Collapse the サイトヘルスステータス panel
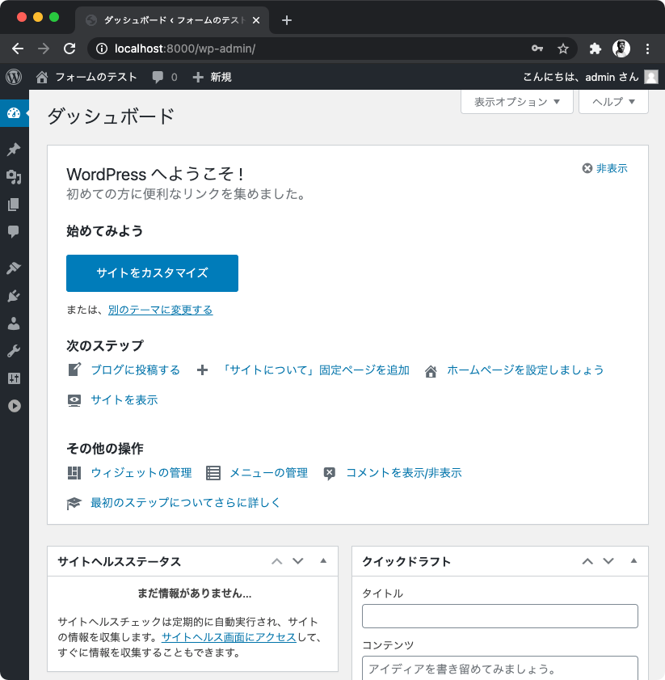Screen dimensions: 665x680 tap(323, 561)
